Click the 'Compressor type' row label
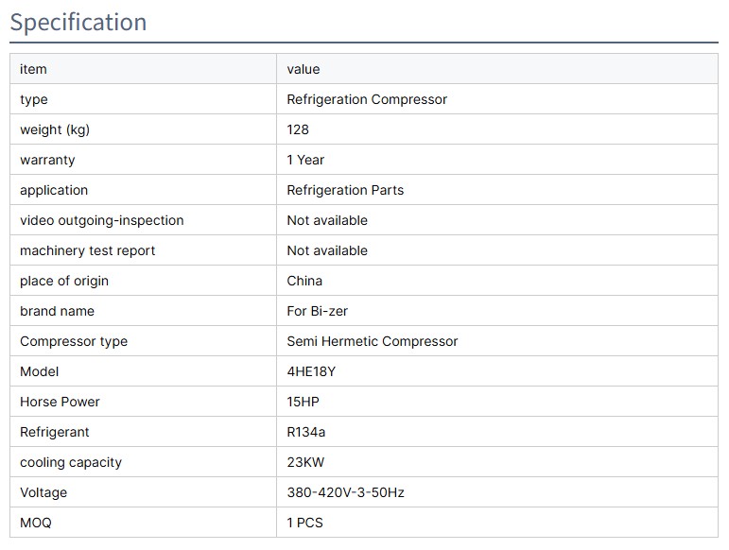Image resolution: width=729 pixels, height=550 pixels. pyautogui.click(x=74, y=341)
